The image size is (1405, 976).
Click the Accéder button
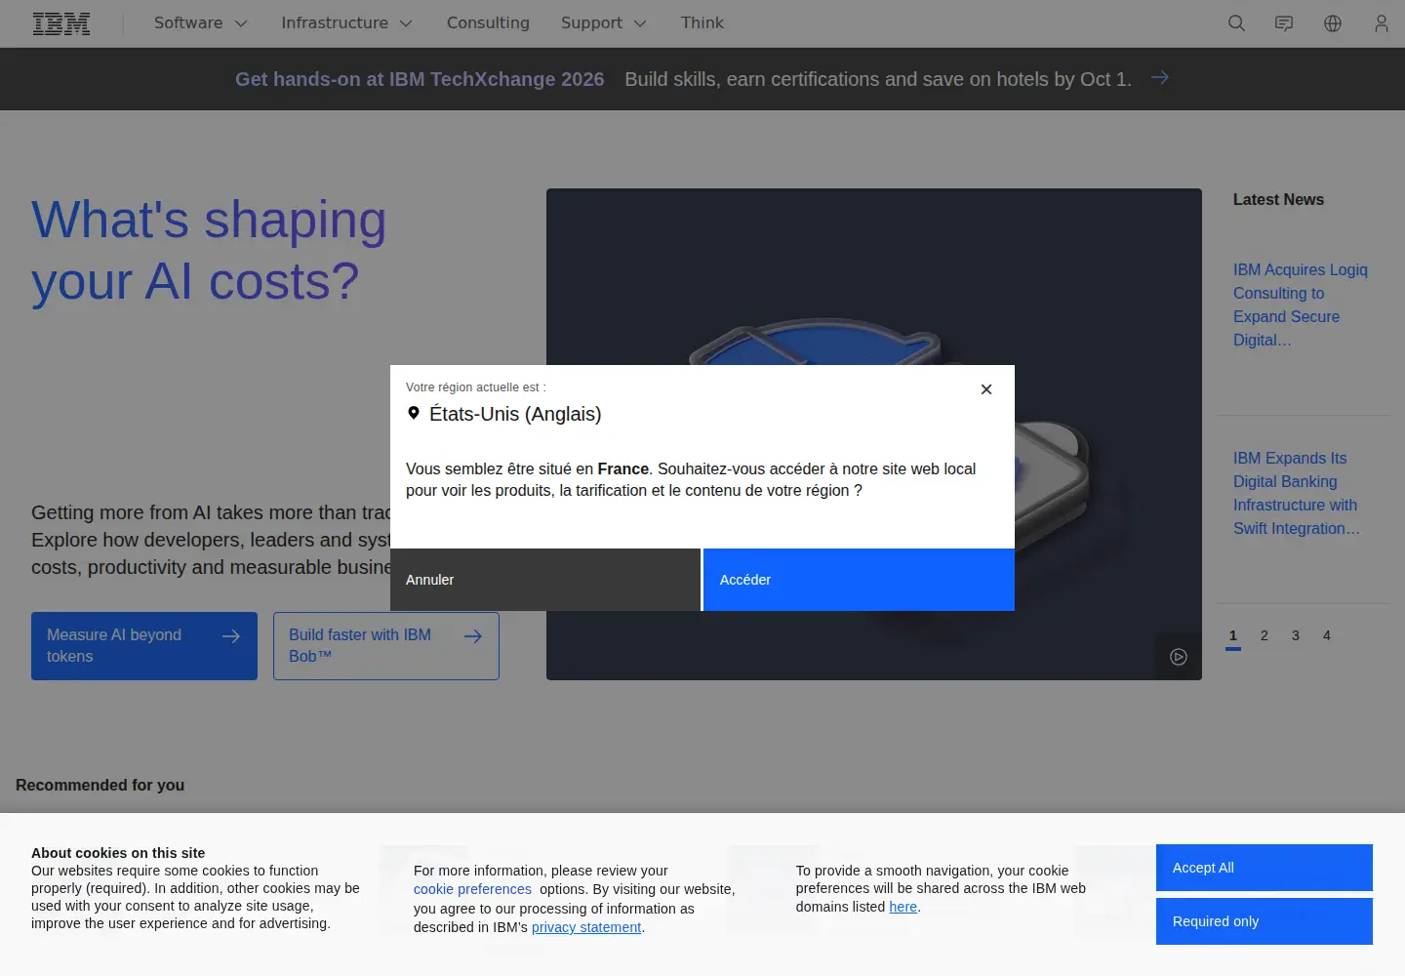click(x=859, y=580)
